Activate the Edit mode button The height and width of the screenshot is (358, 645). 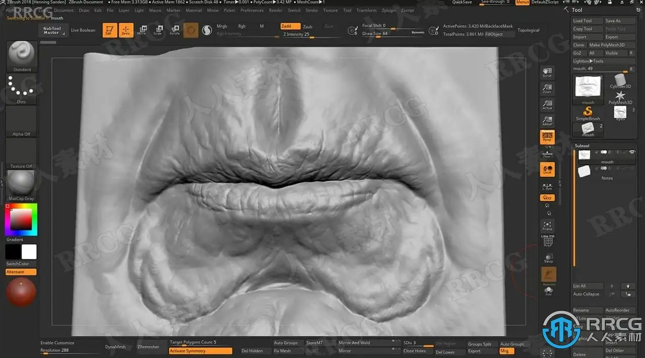[x=110, y=30]
